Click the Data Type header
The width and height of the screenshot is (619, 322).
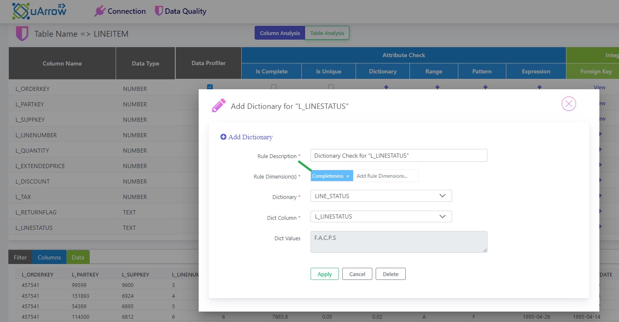(x=146, y=63)
